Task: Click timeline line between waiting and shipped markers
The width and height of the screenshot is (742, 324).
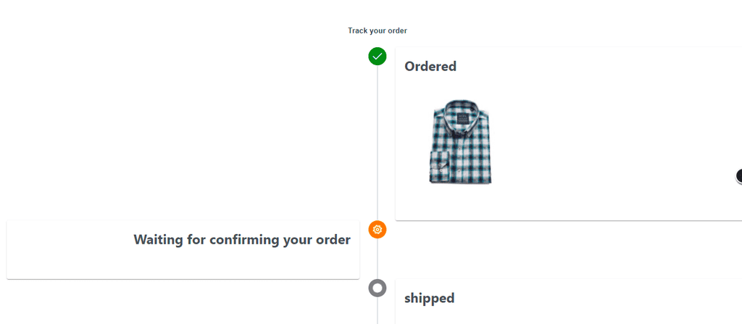Action: (377, 259)
